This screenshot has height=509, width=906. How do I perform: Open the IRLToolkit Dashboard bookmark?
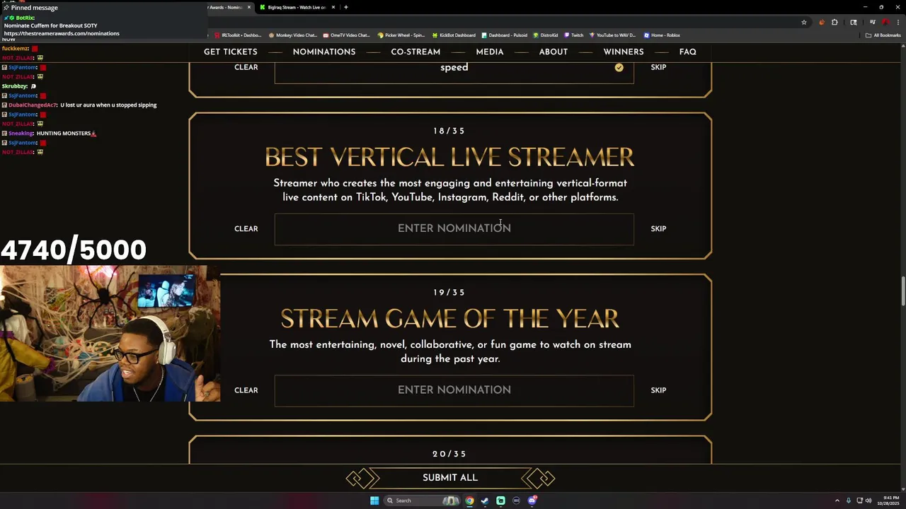(x=238, y=35)
